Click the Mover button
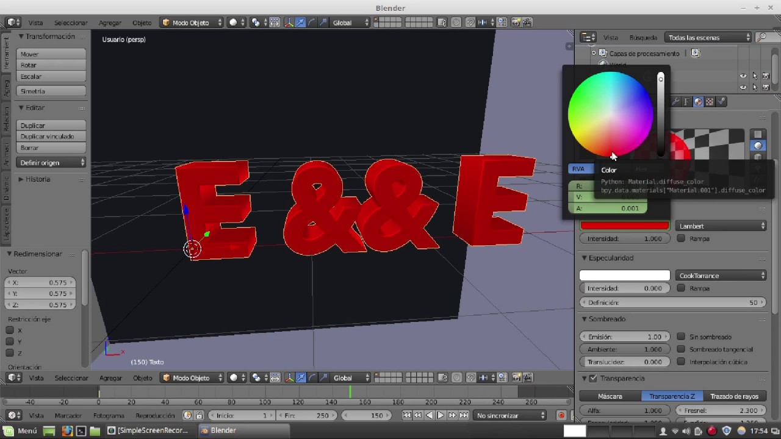This screenshot has width=781, height=439. (x=51, y=54)
